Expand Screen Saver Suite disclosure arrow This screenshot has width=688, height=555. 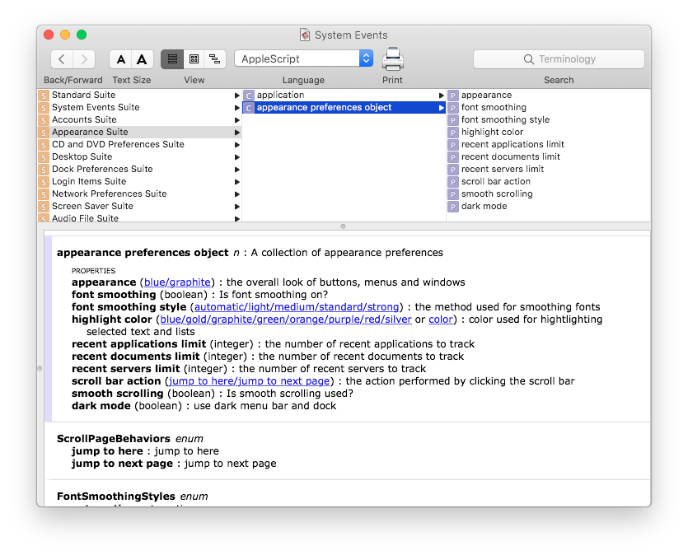click(x=237, y=206)
